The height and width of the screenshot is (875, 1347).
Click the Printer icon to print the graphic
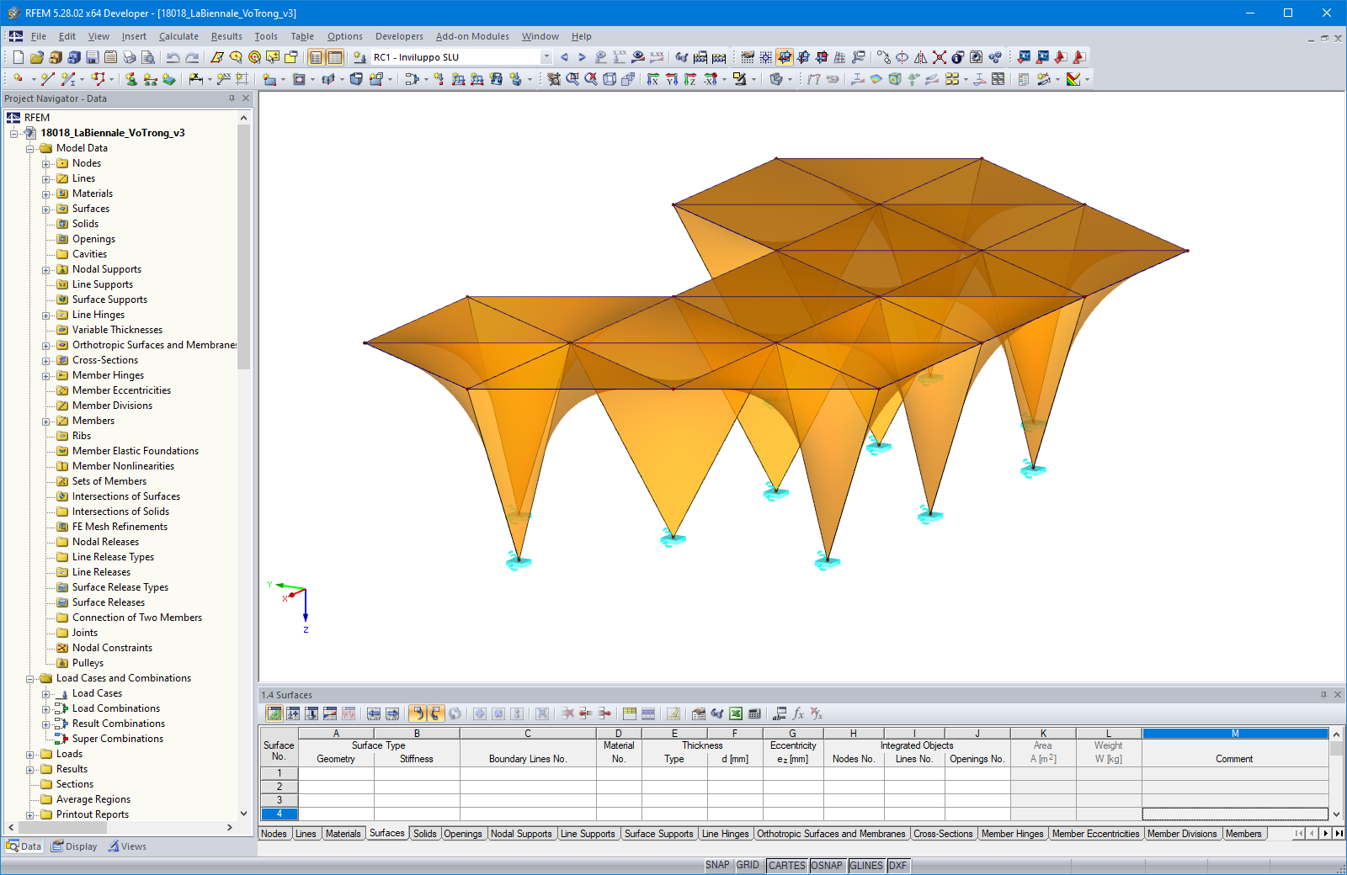tap(129, 56)
